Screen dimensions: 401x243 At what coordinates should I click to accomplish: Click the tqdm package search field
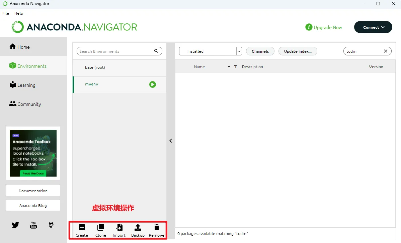367,51
